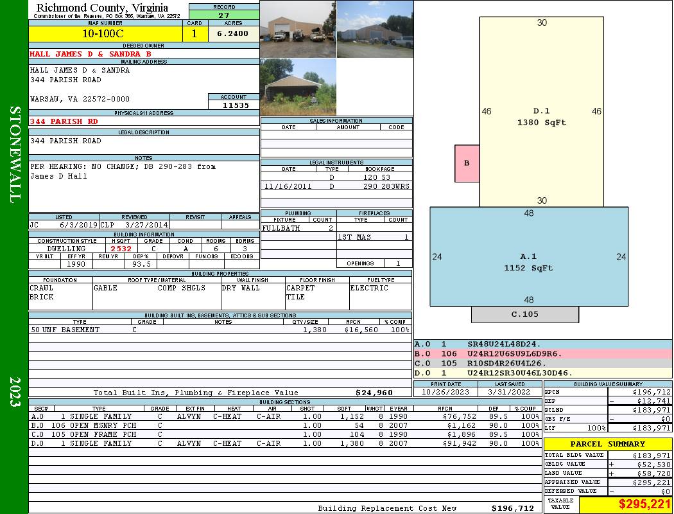Click the gray C.105 porch sketch block

524,314
